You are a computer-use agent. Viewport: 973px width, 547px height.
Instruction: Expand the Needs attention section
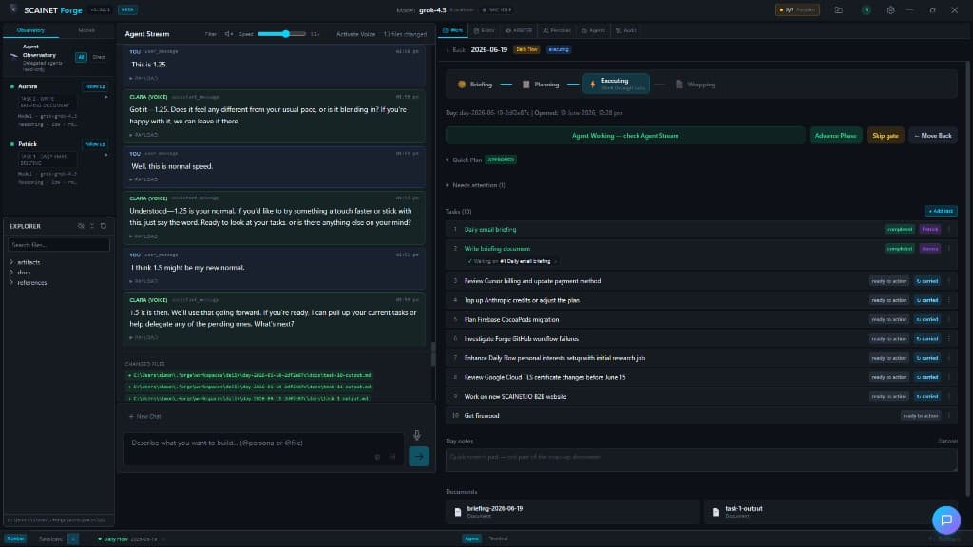click(x=475, y=185)
